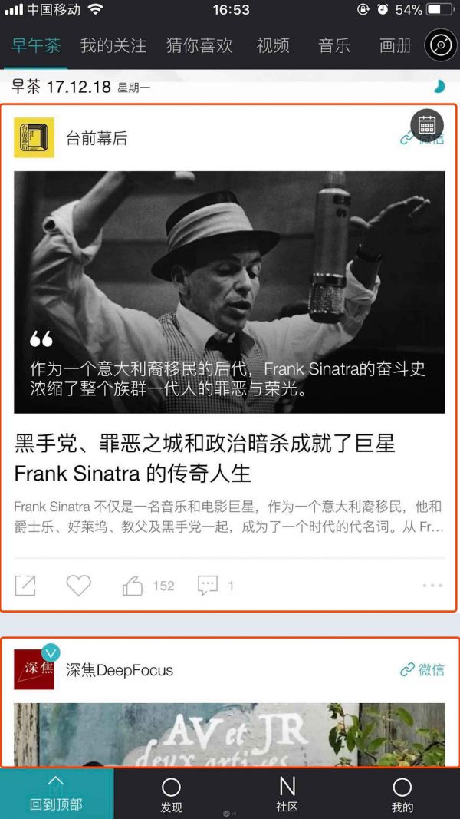Screen dimensions: 460x819
Task: Expand more options ellipsis on the article
Action: pos(432,586)
